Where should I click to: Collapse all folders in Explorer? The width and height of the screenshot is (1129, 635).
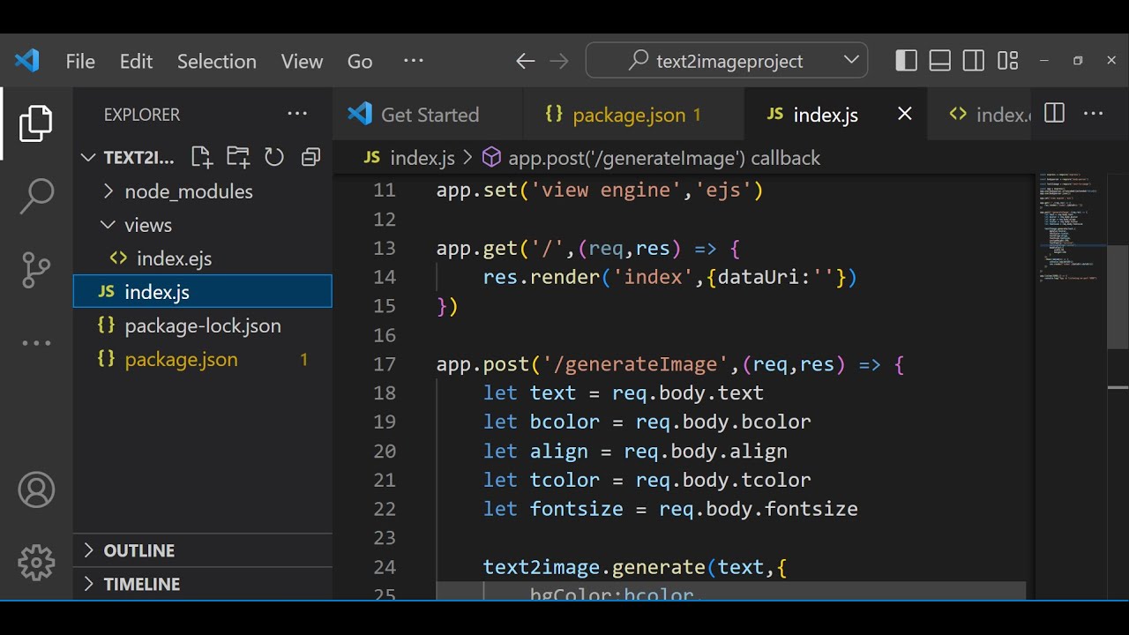coord(310,158)
